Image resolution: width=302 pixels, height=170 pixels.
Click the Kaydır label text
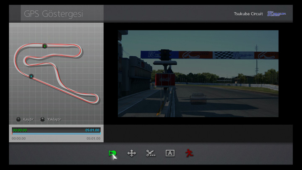tap(28, 120)
